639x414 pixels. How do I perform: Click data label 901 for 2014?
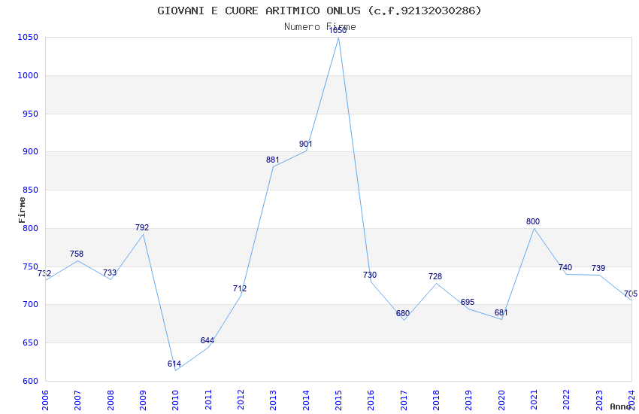pos(306,144)
